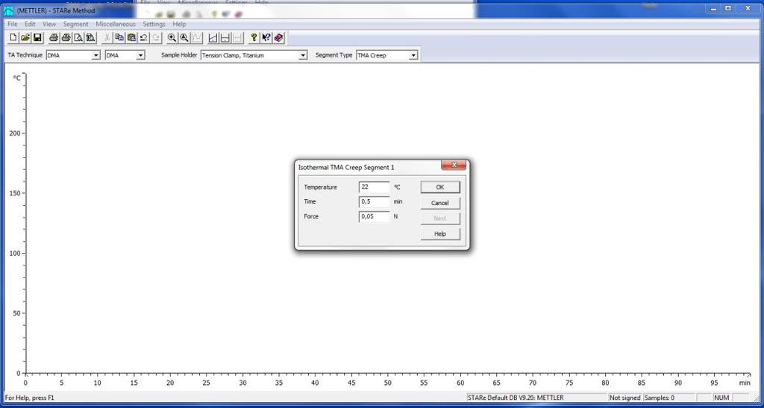Open the Miscellaneous menu
The width and height of the screenshot is (764, 408).
[x=116, y=24]
